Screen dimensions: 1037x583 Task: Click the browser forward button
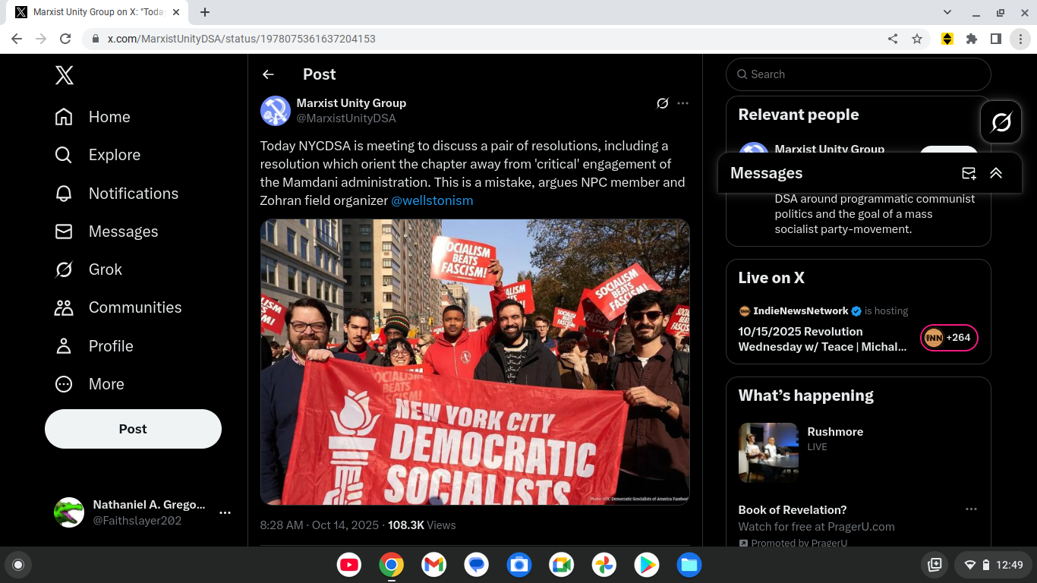[x=41, y=39]
